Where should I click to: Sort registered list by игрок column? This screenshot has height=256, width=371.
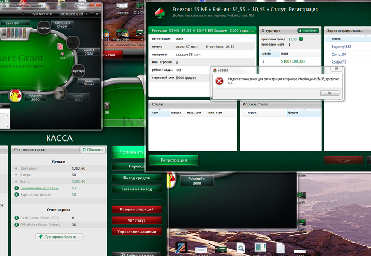point(348,39)
